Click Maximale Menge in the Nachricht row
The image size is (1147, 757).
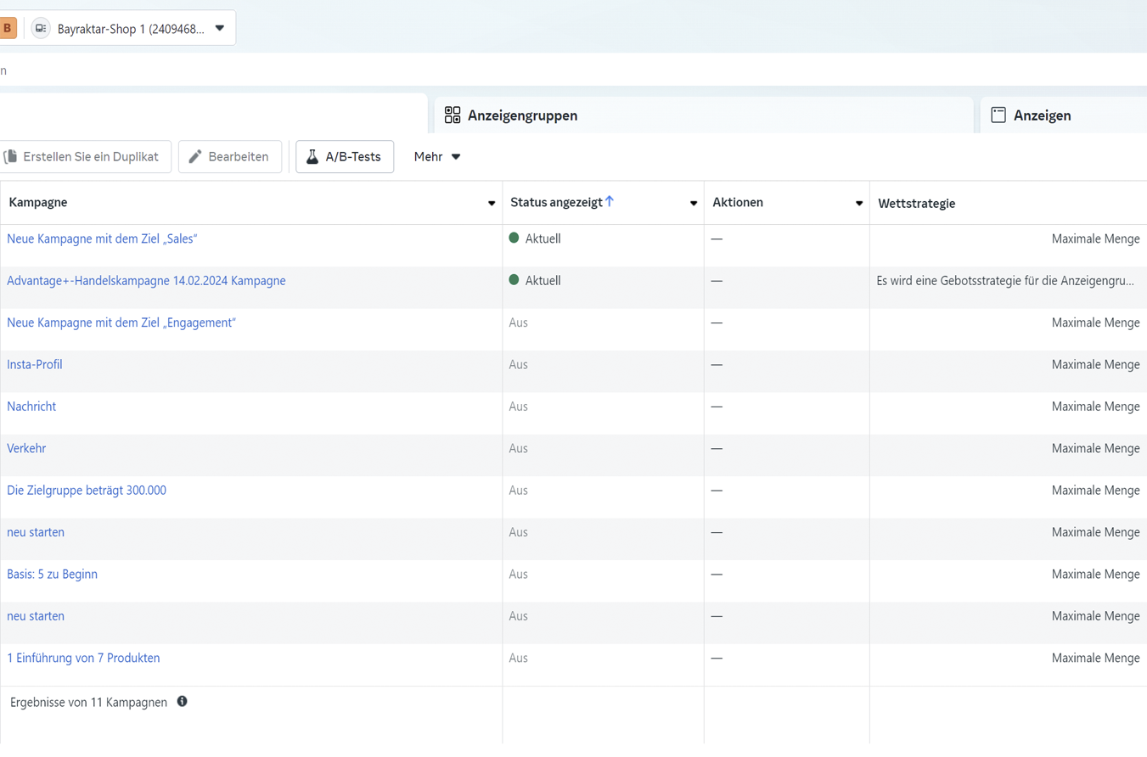pos(1096,407)
